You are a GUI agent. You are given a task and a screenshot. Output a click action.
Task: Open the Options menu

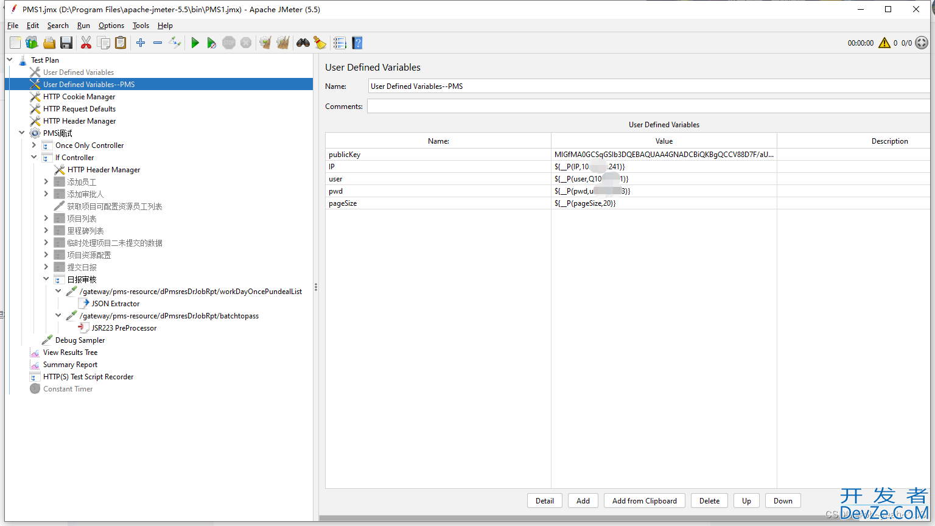click(111, 26)
